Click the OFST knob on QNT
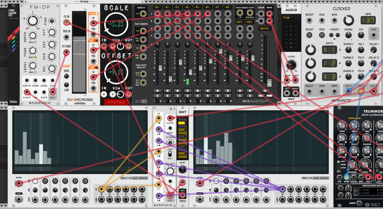383x209 pixels. coord(182,169)
